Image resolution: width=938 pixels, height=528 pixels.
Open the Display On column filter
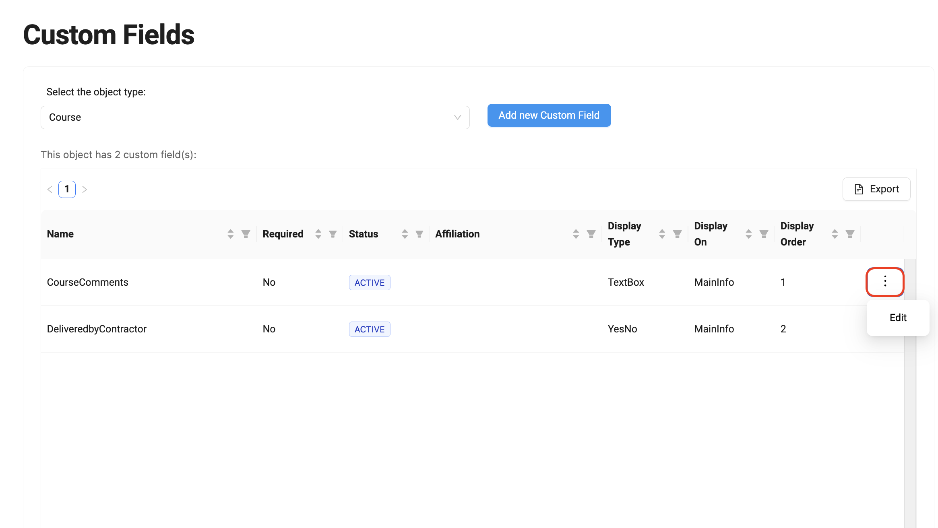(764, 234)
